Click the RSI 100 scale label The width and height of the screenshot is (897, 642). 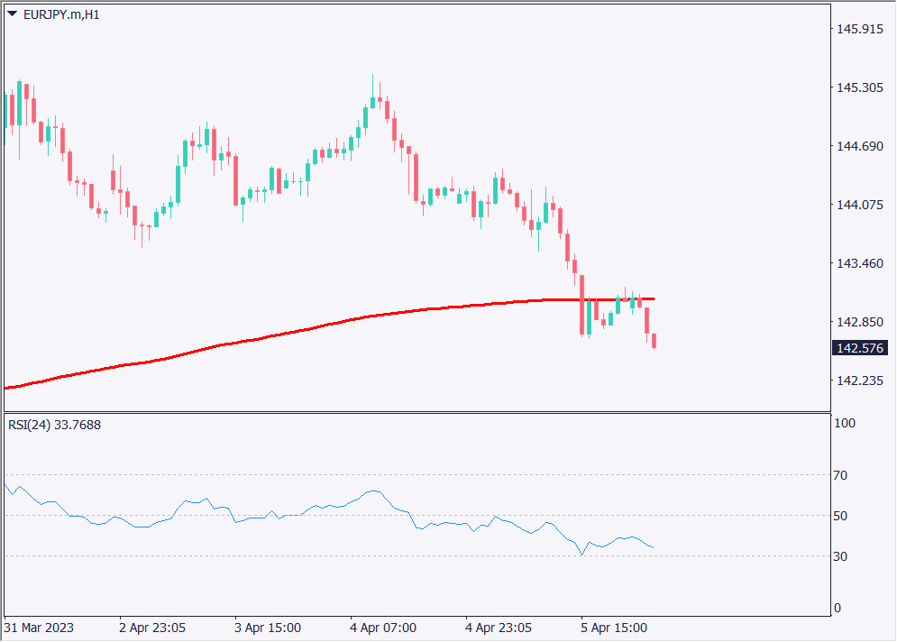click(x=845, y=424)
